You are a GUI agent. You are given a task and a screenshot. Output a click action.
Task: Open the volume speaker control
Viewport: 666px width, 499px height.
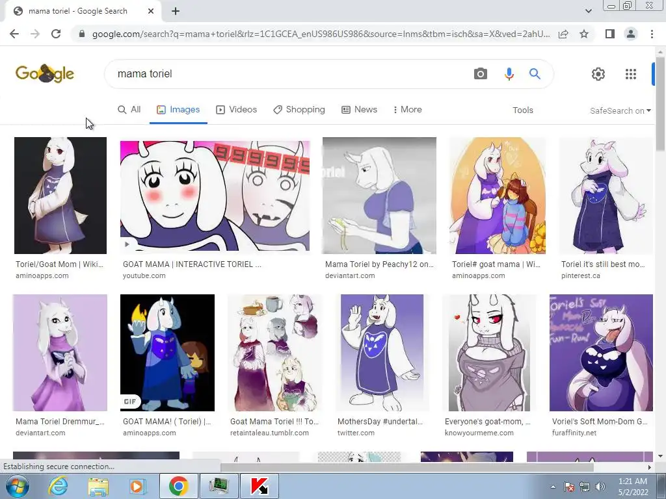(600, 487)
